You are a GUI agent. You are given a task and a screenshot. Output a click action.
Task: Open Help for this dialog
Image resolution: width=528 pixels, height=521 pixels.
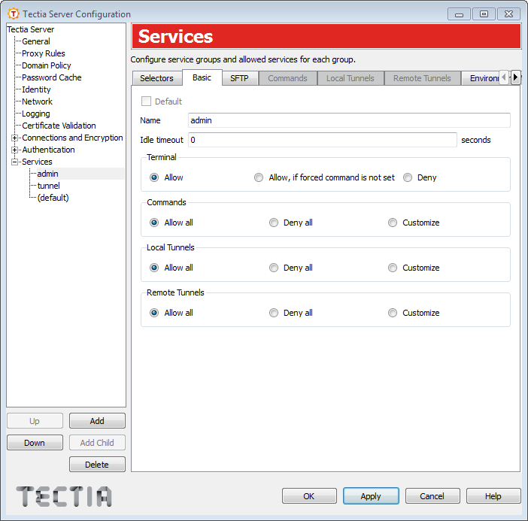[x=493, y=496]
